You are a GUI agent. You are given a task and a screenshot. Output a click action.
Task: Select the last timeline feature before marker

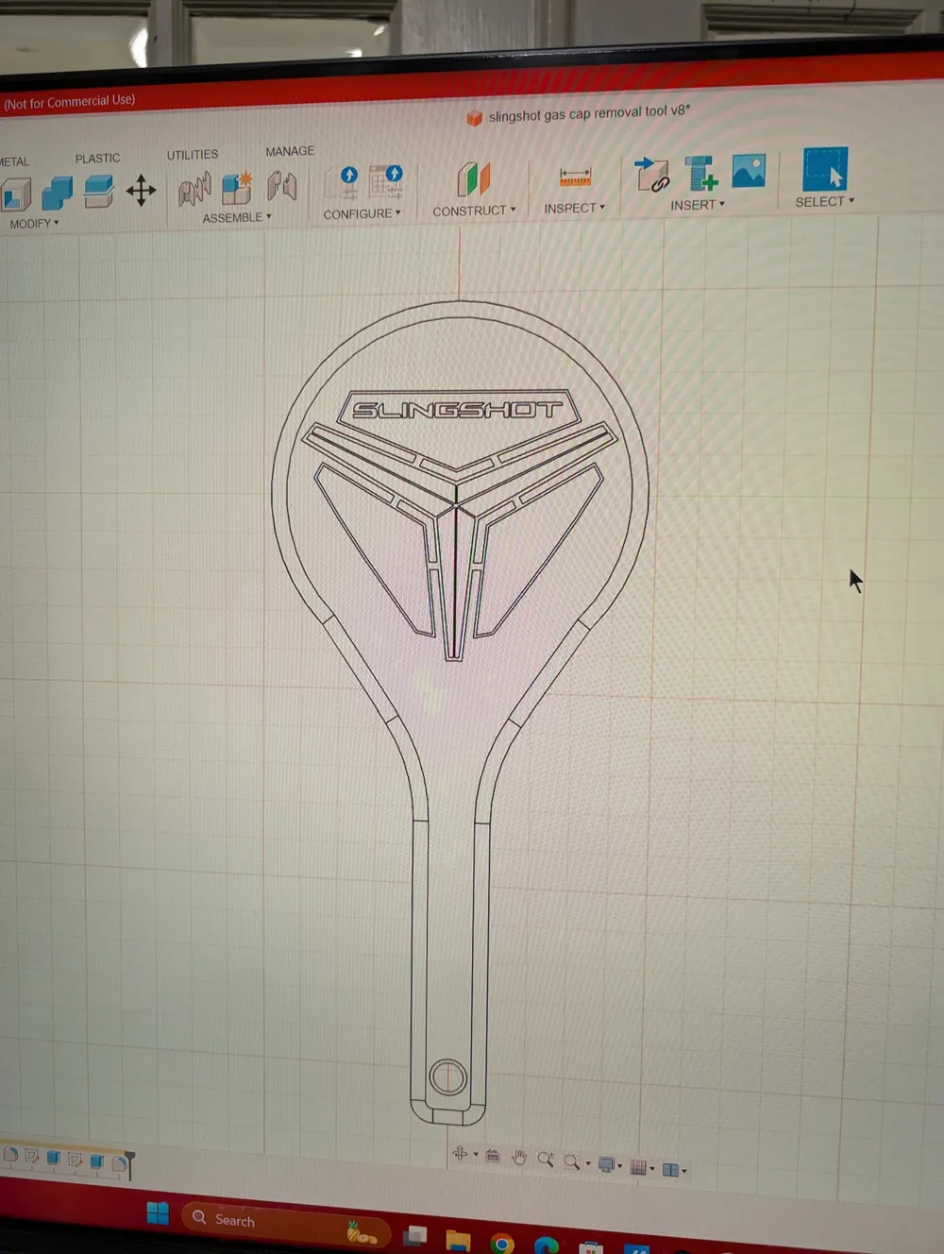[x=119, y=1163]
